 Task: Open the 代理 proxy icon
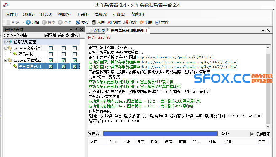[126, 22]
